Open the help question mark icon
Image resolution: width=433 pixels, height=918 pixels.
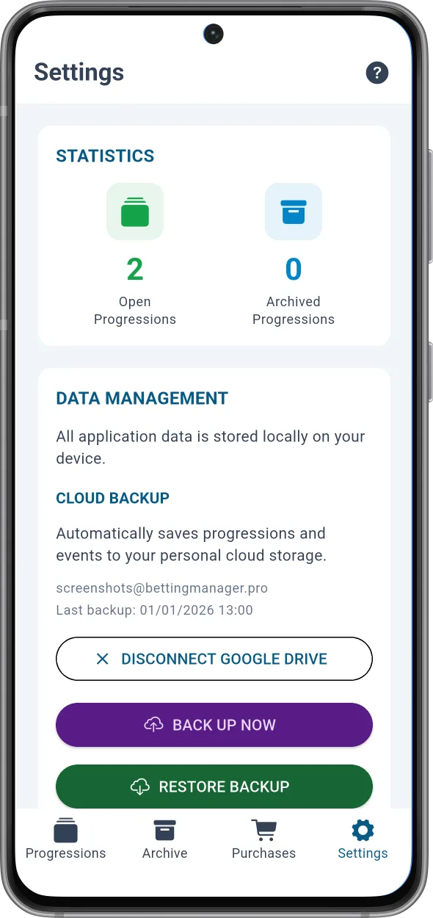tap(377, 73)
